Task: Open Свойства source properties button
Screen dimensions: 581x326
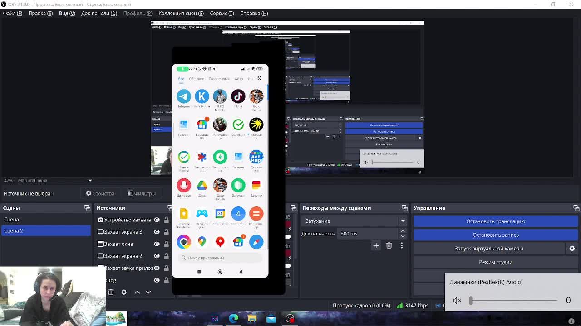Action: point(100,193)
